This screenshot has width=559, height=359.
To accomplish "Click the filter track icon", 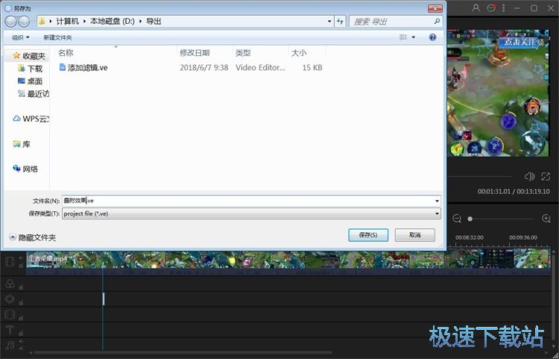I will [10, 284].
